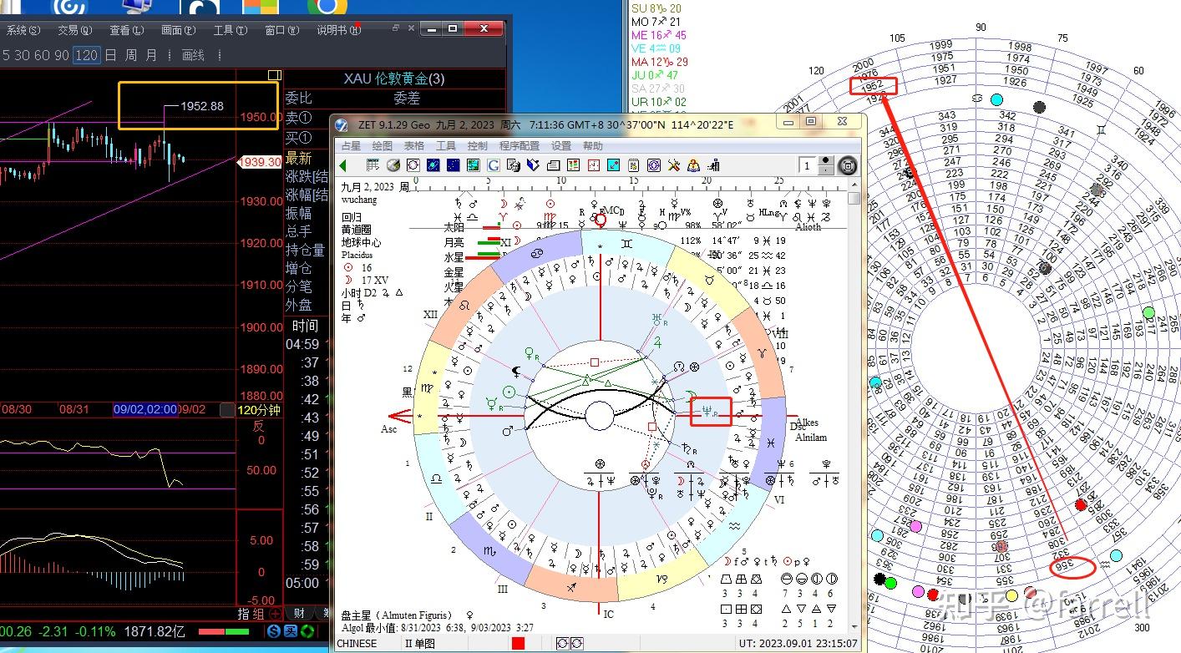Image resolution: width=1181 pixels, height=653 pixels.
Task: Switch chart to 日 daily period
Action: tap(110, 55)
